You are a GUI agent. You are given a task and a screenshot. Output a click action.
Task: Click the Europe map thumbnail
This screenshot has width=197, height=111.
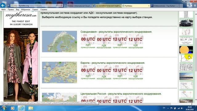(59, 72)
